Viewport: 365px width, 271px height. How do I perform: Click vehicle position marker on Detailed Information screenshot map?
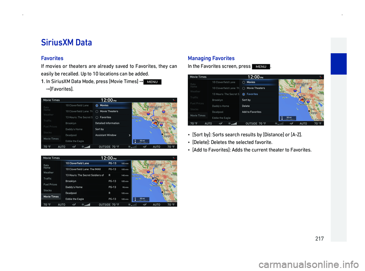click(155, 123)
